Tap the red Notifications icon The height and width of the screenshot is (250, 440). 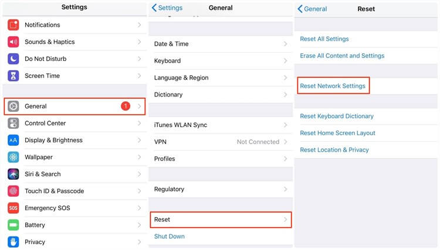click(x=13, y=25)
